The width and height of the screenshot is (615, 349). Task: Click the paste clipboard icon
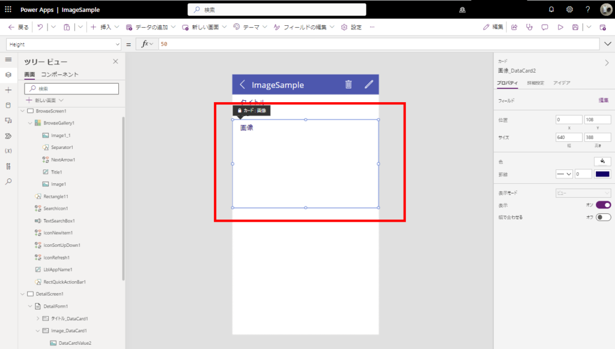67,27
